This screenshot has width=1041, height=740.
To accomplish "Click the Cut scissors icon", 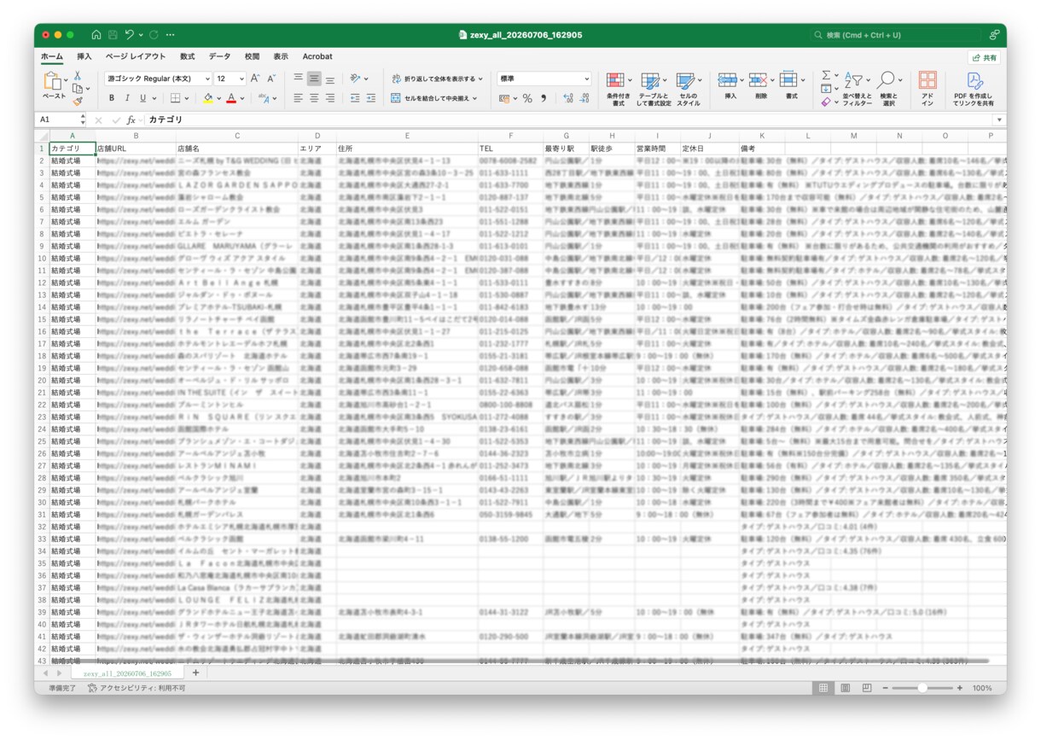I will (77, 75).
